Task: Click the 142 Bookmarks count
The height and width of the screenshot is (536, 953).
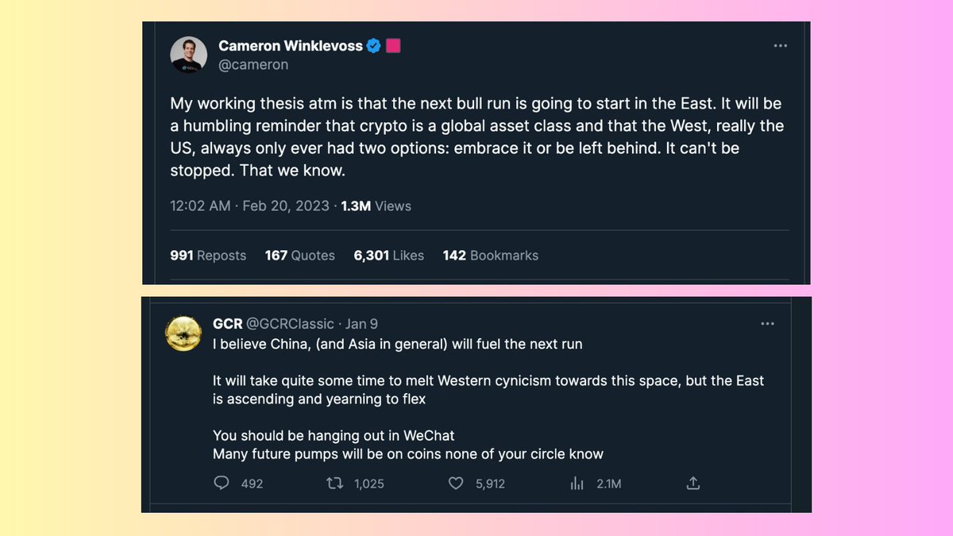Action: pyautogui.click(x=490, y=256)
